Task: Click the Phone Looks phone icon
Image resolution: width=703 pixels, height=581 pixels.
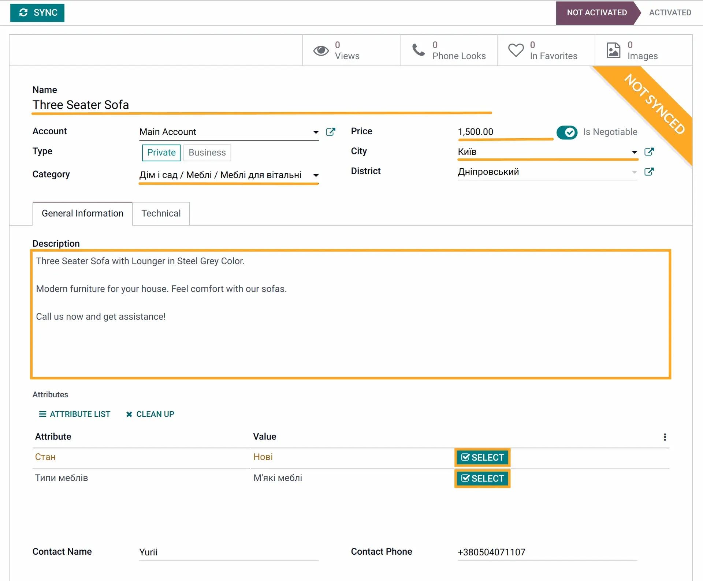Action: pyautogui.click(x=418, y=50)
